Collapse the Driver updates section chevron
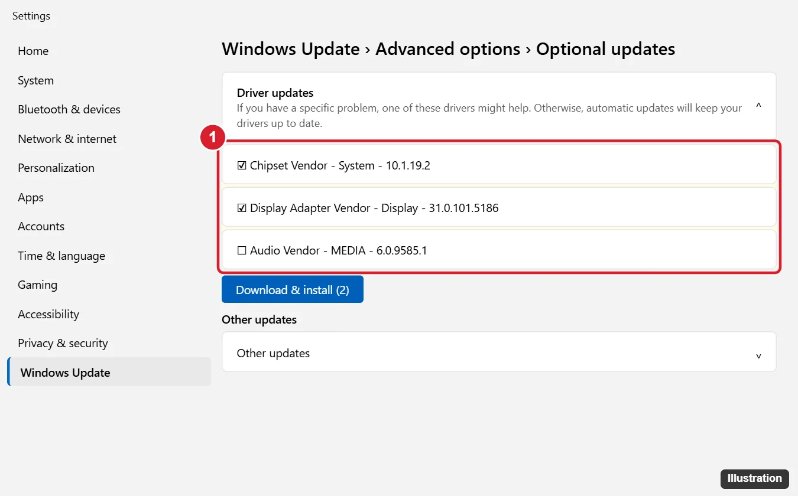 click(x=758, y=106)
